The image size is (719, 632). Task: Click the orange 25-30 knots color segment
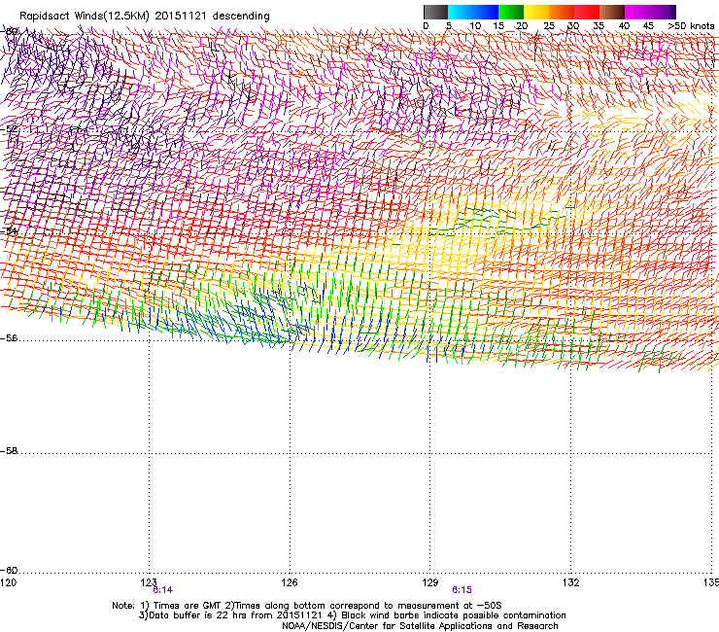tap(562, 12)
